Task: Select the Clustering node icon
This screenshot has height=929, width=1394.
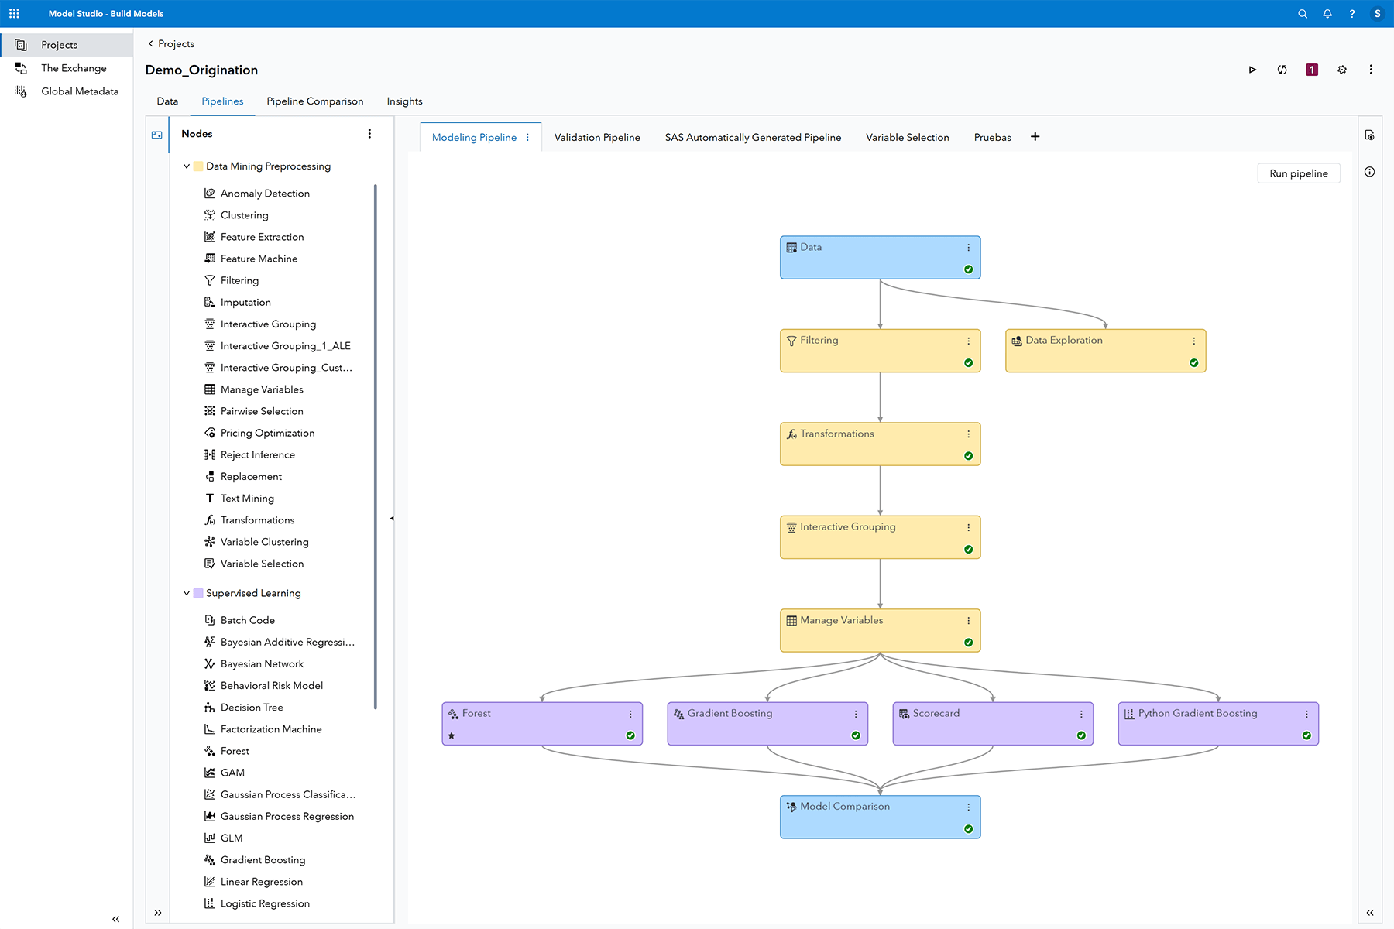Action: click(210, 214)
